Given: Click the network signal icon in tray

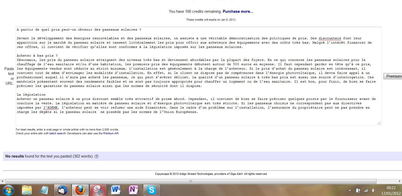Looking at the screenshot, I should 366,190.
